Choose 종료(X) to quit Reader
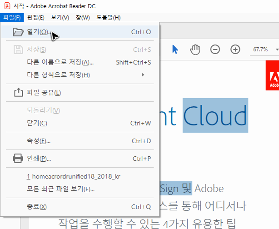Viewport: 279px width, 229px height. 80,207
